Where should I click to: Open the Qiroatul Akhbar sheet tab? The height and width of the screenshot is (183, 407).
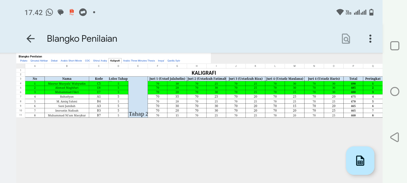pos(39,61)
